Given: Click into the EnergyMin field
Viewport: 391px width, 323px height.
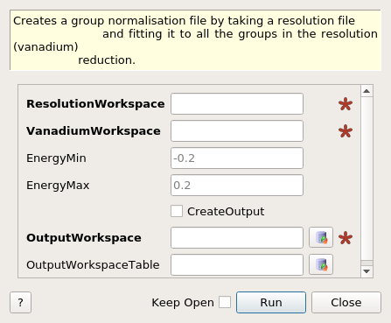Looking at the screenshot, I should point(237,158).
